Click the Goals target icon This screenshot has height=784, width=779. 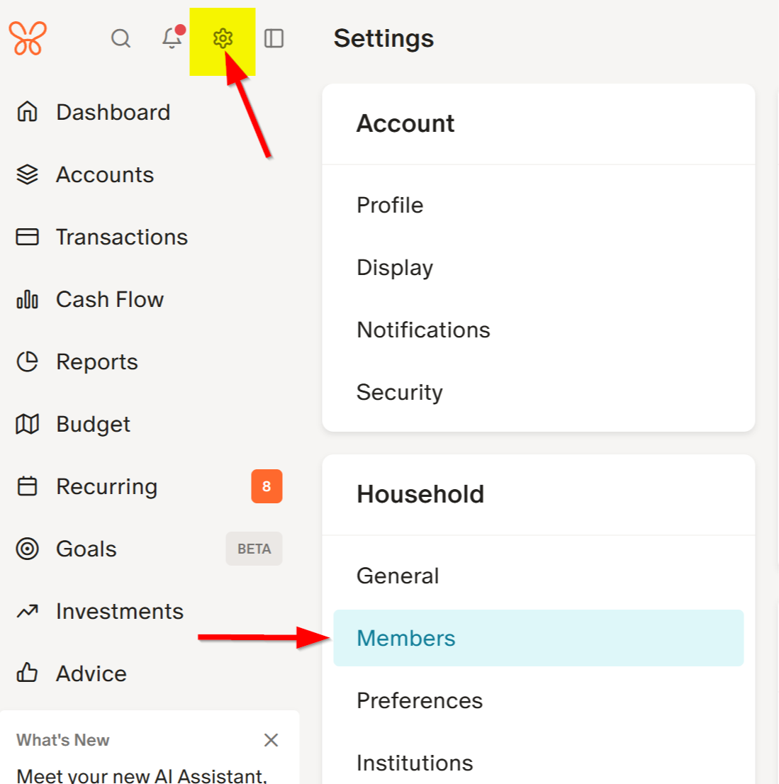[x=27, y=549]
